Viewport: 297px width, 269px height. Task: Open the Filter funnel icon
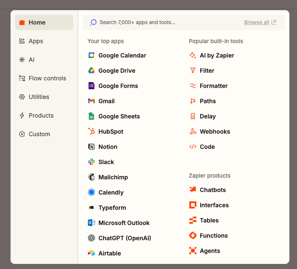tap(193, 71)
